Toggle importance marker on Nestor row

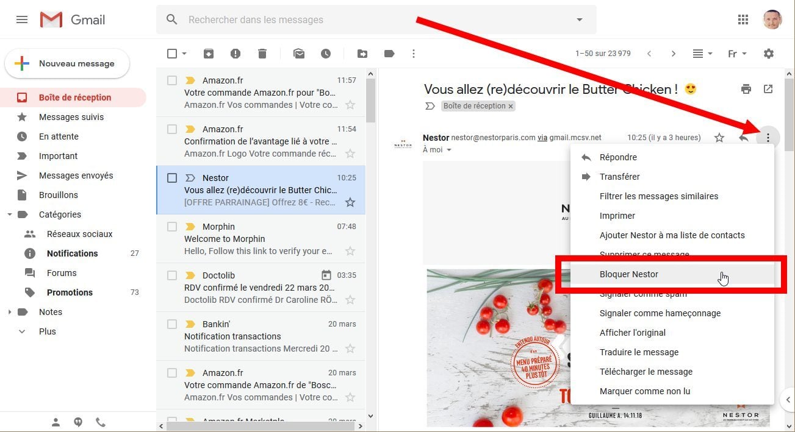[x=190, y=178]
